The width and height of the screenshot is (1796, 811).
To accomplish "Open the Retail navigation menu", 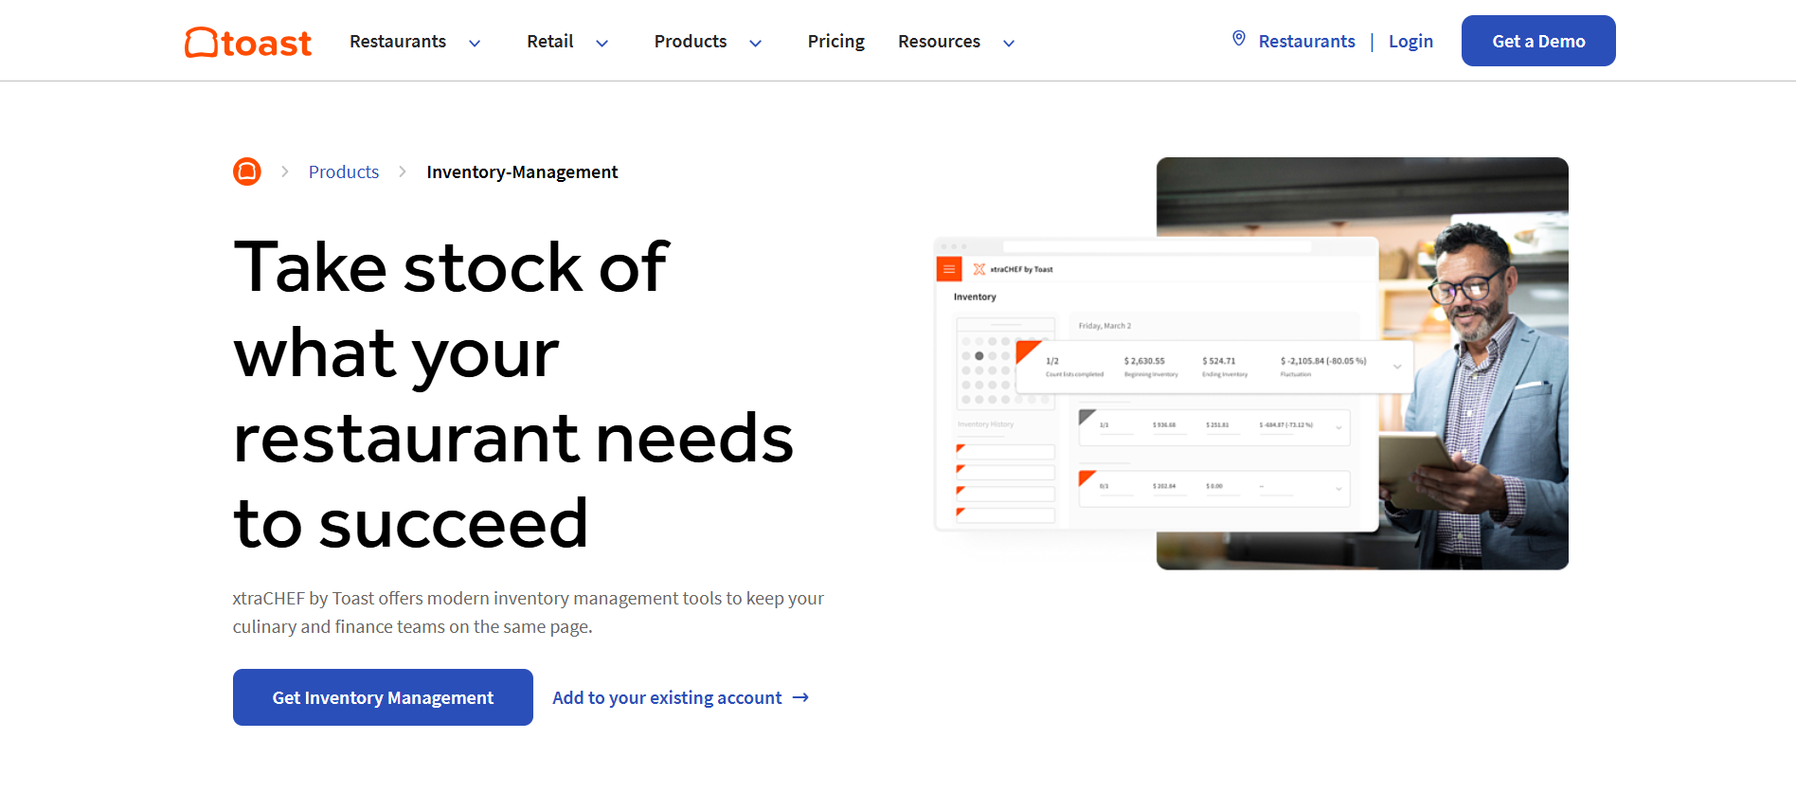I will pos(550,42).
